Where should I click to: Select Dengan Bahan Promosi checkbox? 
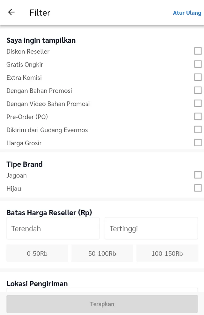point(198,90)
